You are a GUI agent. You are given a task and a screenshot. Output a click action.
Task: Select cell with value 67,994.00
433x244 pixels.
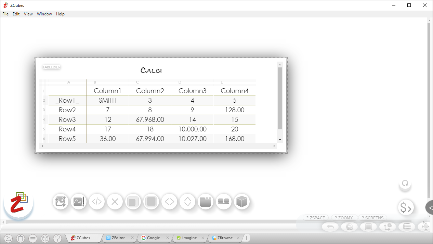tap(150, 139)
